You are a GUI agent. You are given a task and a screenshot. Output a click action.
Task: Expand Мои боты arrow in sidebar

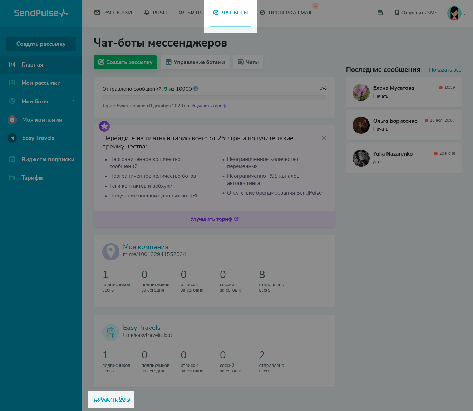pos(73,101)
